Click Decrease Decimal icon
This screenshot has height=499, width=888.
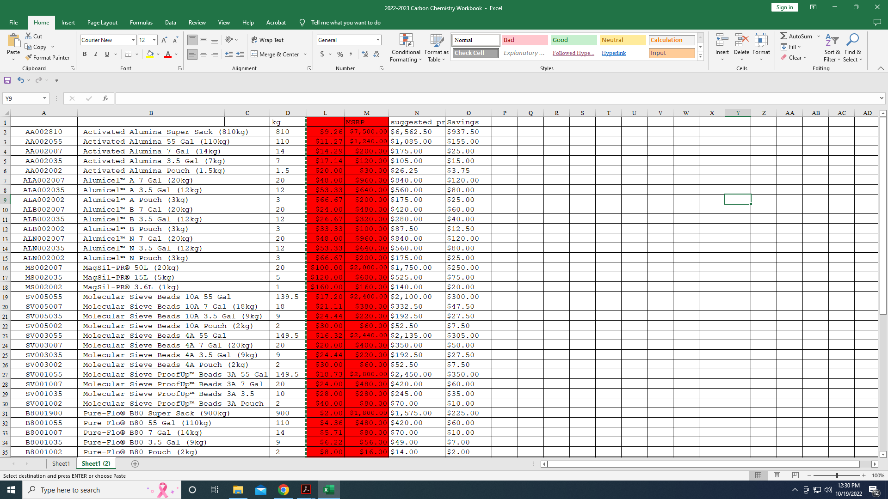point(376,54)
